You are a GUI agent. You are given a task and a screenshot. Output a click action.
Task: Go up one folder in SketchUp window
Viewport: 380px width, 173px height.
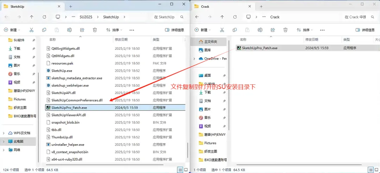32,17
